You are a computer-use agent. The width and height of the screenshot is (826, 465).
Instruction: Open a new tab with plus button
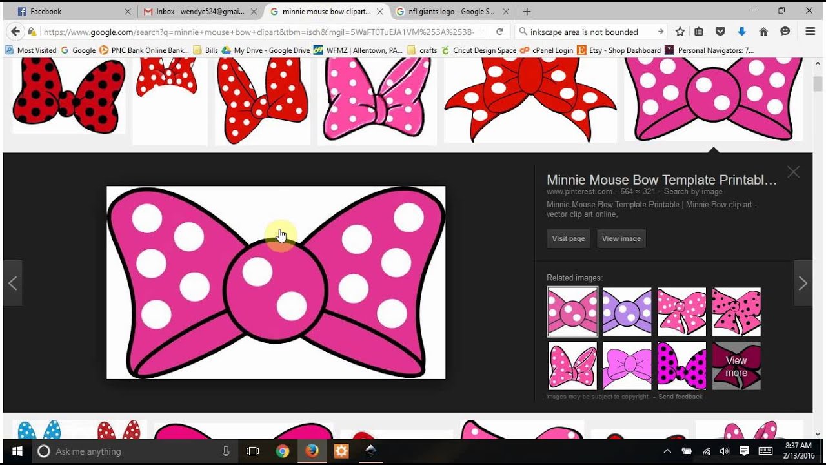pos(527,11)
